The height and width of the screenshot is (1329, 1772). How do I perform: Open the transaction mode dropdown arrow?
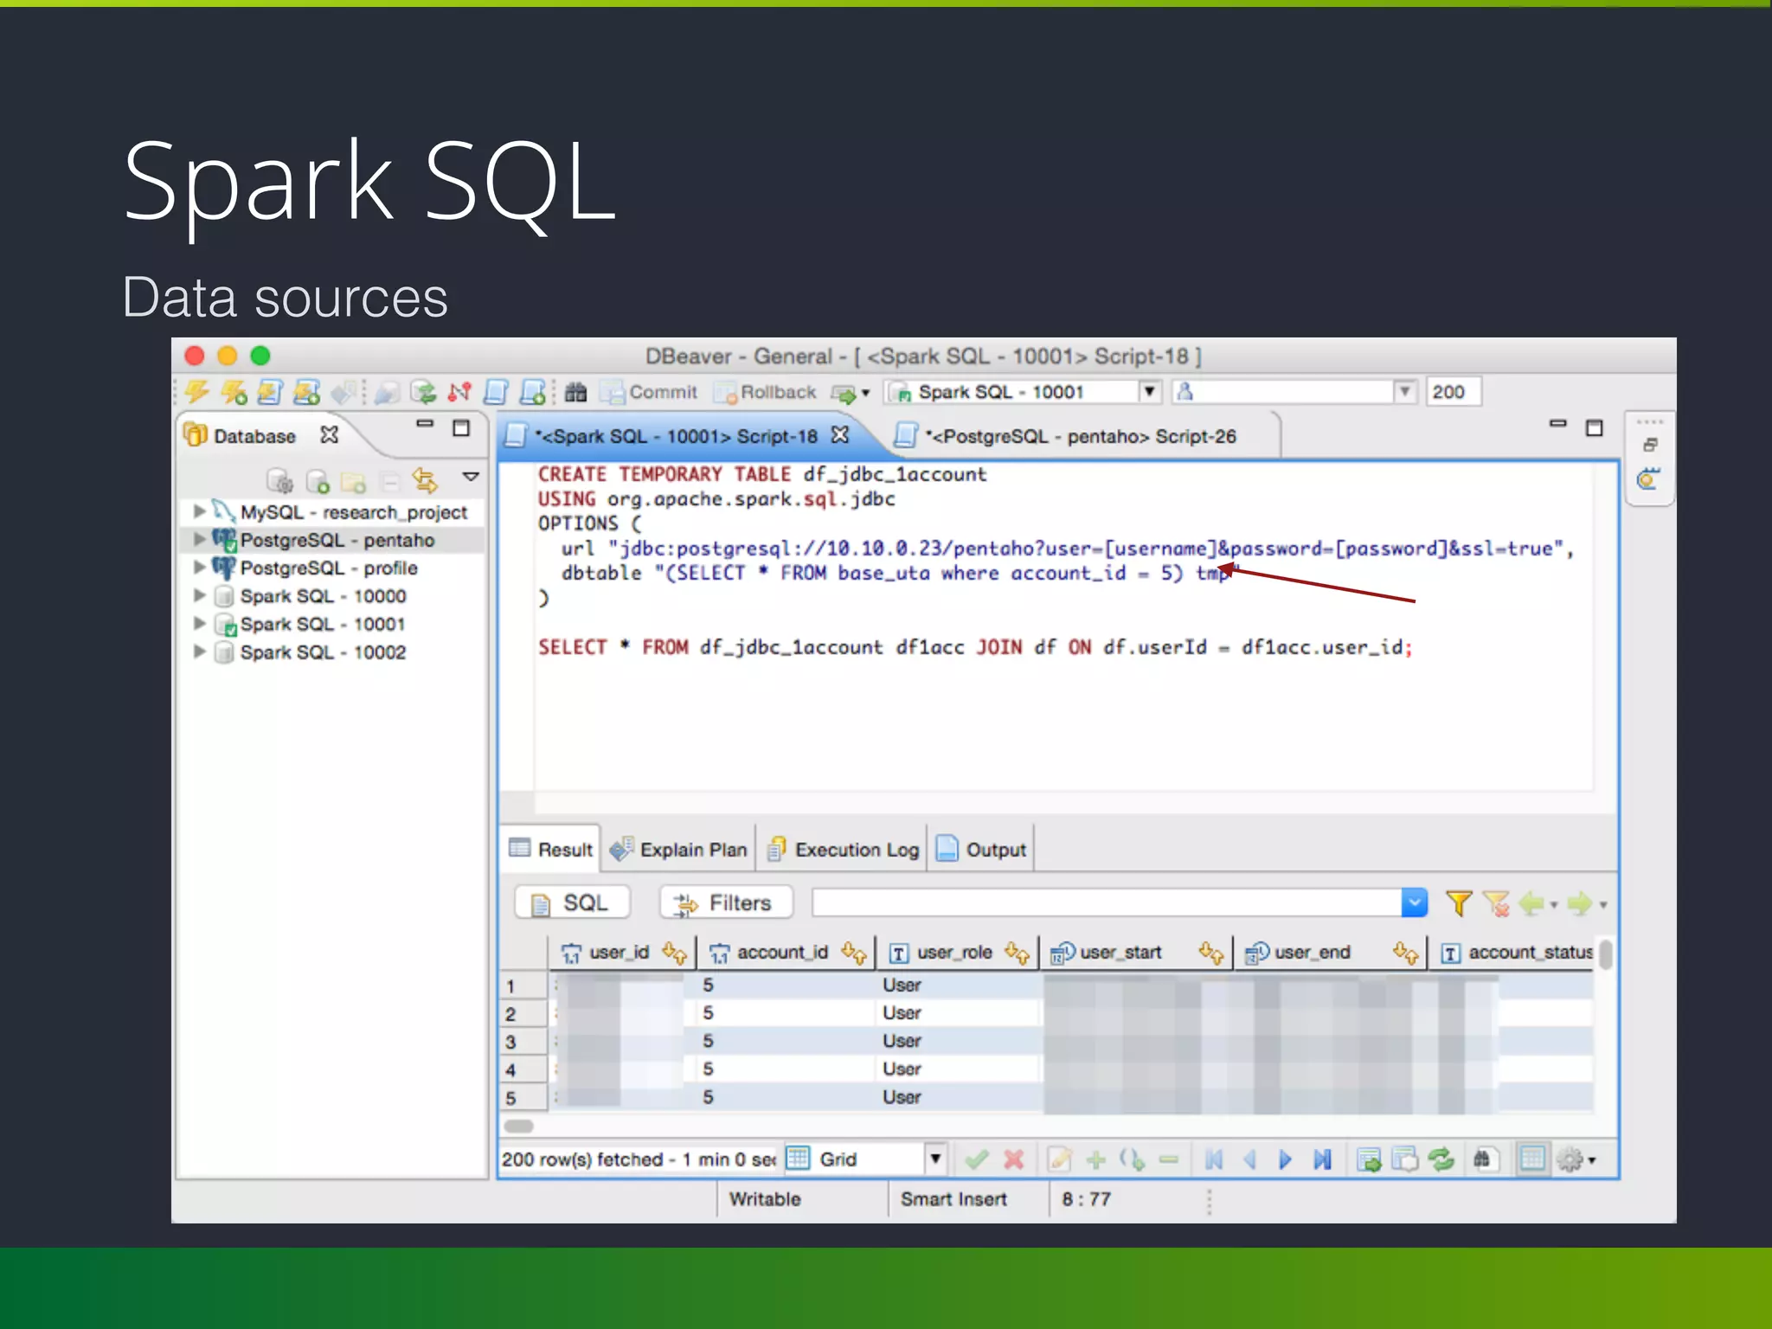coord(864,394)
